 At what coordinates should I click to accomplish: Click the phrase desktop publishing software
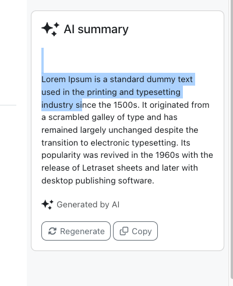pos(98,181)
